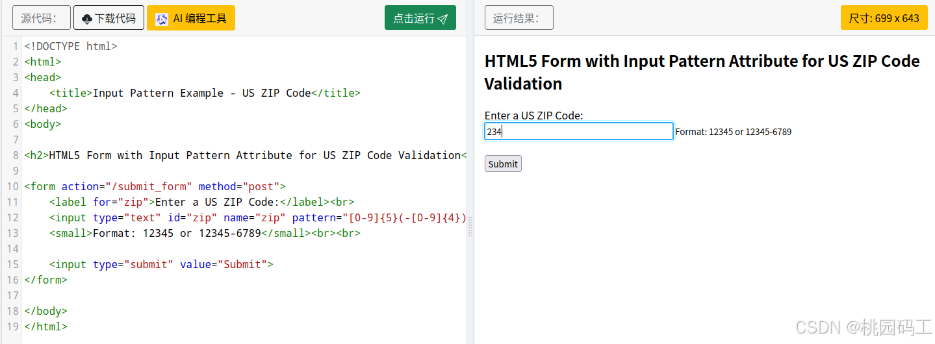
Task: Click the <h2> heading line in the code
Action: (x=246, y=155)
